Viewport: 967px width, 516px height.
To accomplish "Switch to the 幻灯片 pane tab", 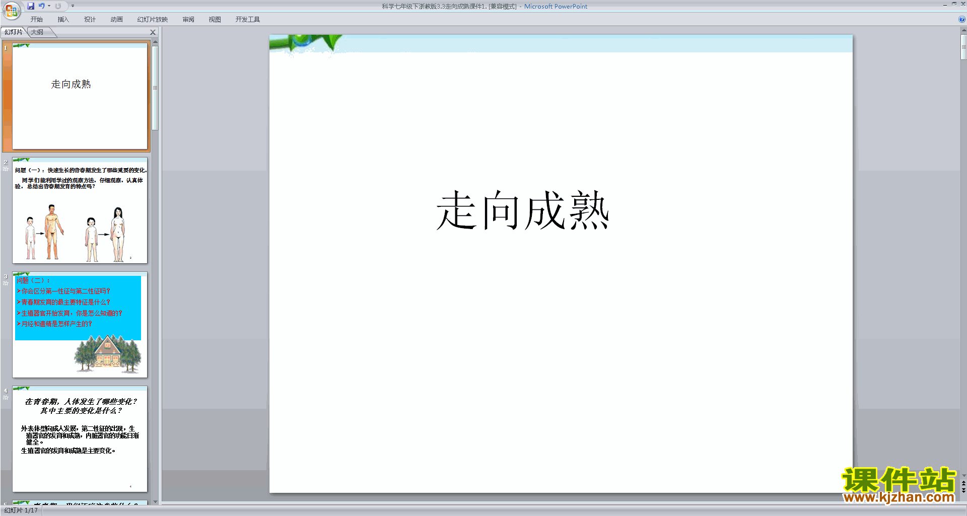I will click(14, 32).
